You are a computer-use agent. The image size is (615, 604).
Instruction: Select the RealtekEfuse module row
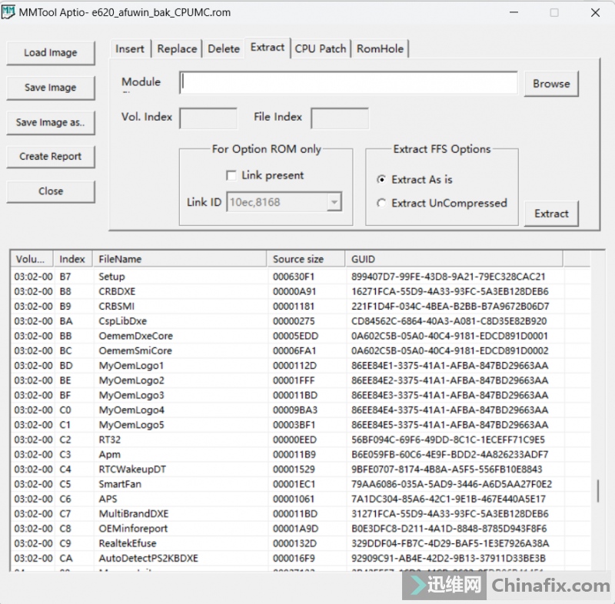[301, 543]
